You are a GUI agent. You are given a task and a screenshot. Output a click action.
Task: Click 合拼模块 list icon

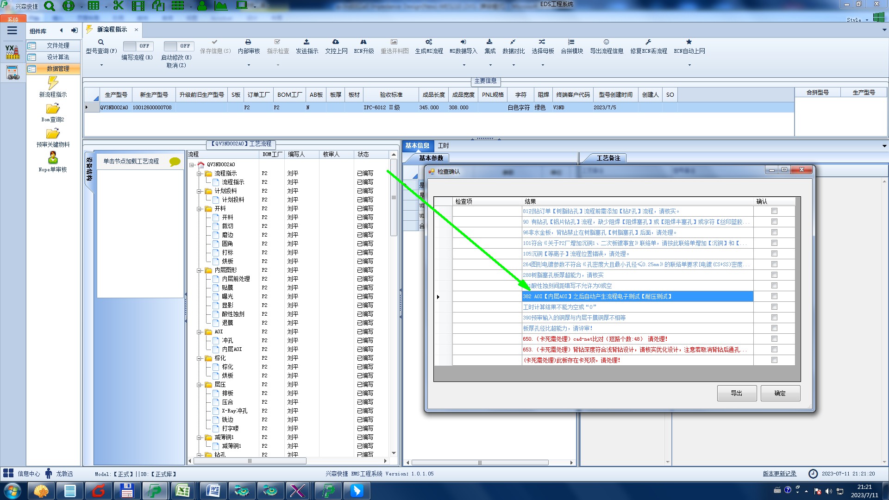[571, 42]
